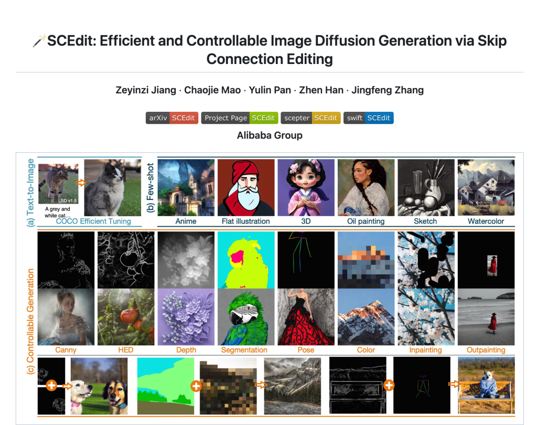Select the purple flowers Depth result
537x425 pixels.
pos(186,317)
